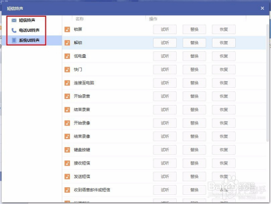Image resolution: width=271 pixels, height=204 pixels.
Task: Preview the 开始录音 sound
Action: (x=165, y=96)
